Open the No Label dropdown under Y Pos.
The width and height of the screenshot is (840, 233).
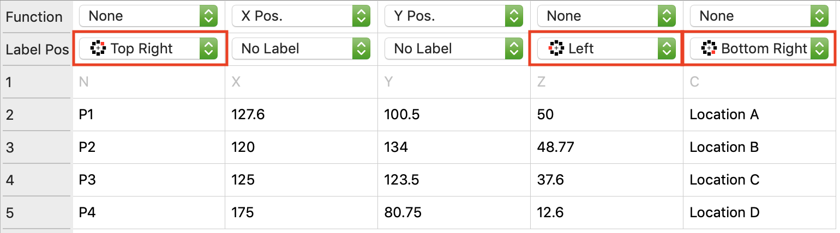coord(454,49)
